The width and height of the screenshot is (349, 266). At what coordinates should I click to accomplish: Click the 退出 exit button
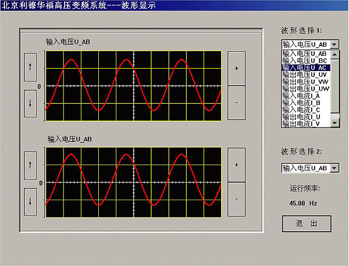[x=307, y=223]
